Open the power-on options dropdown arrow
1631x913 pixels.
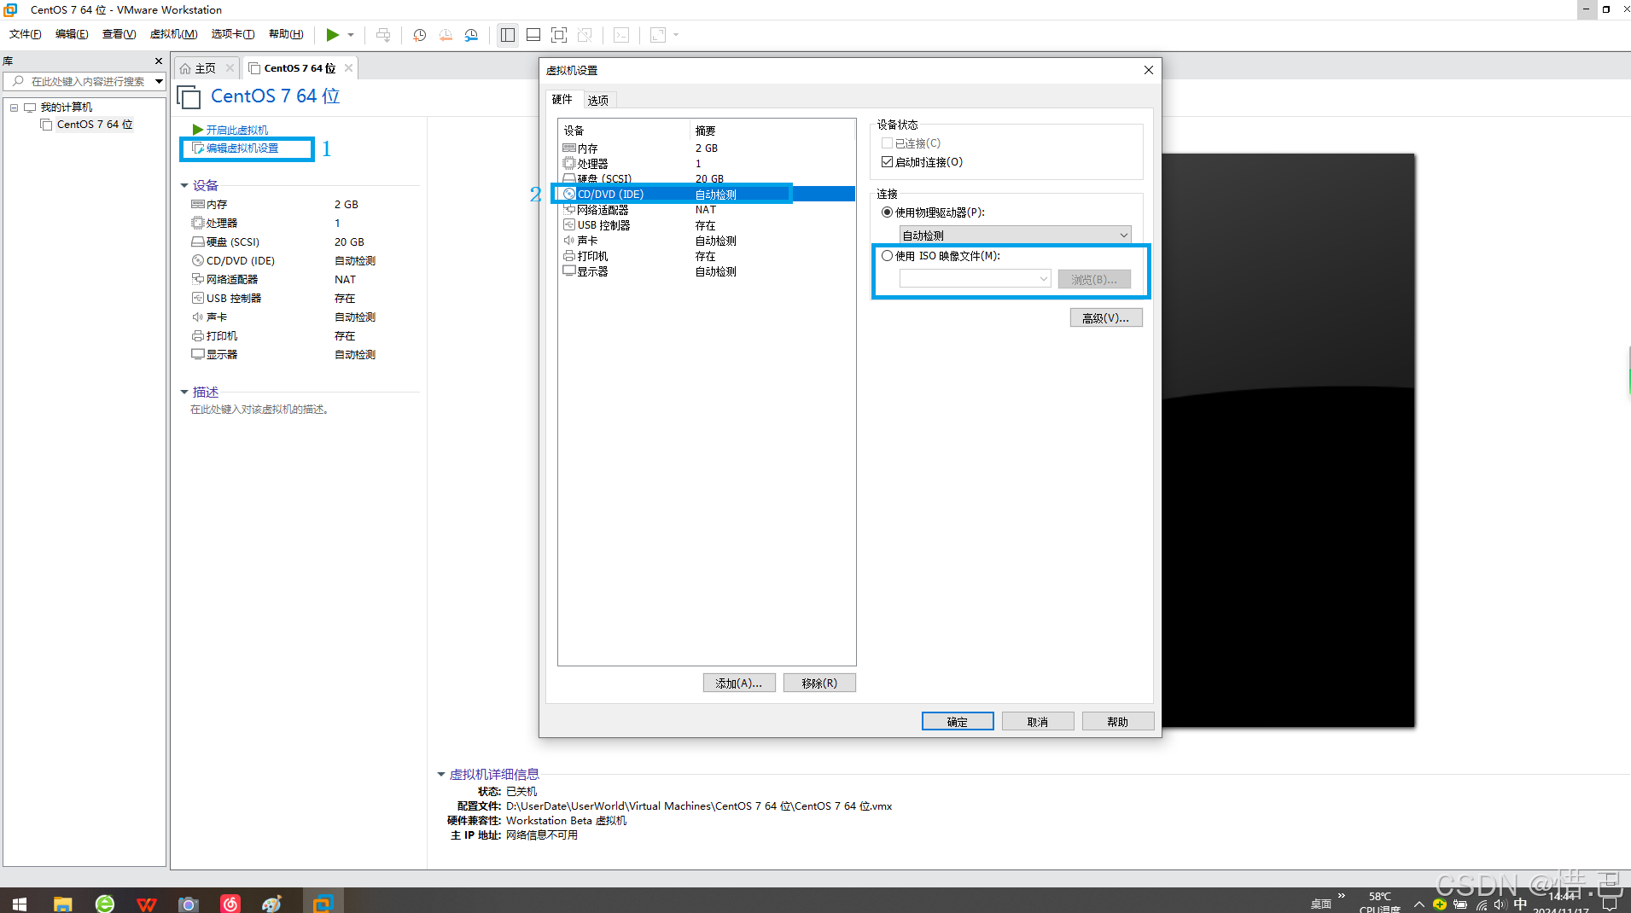coord(351,35)
